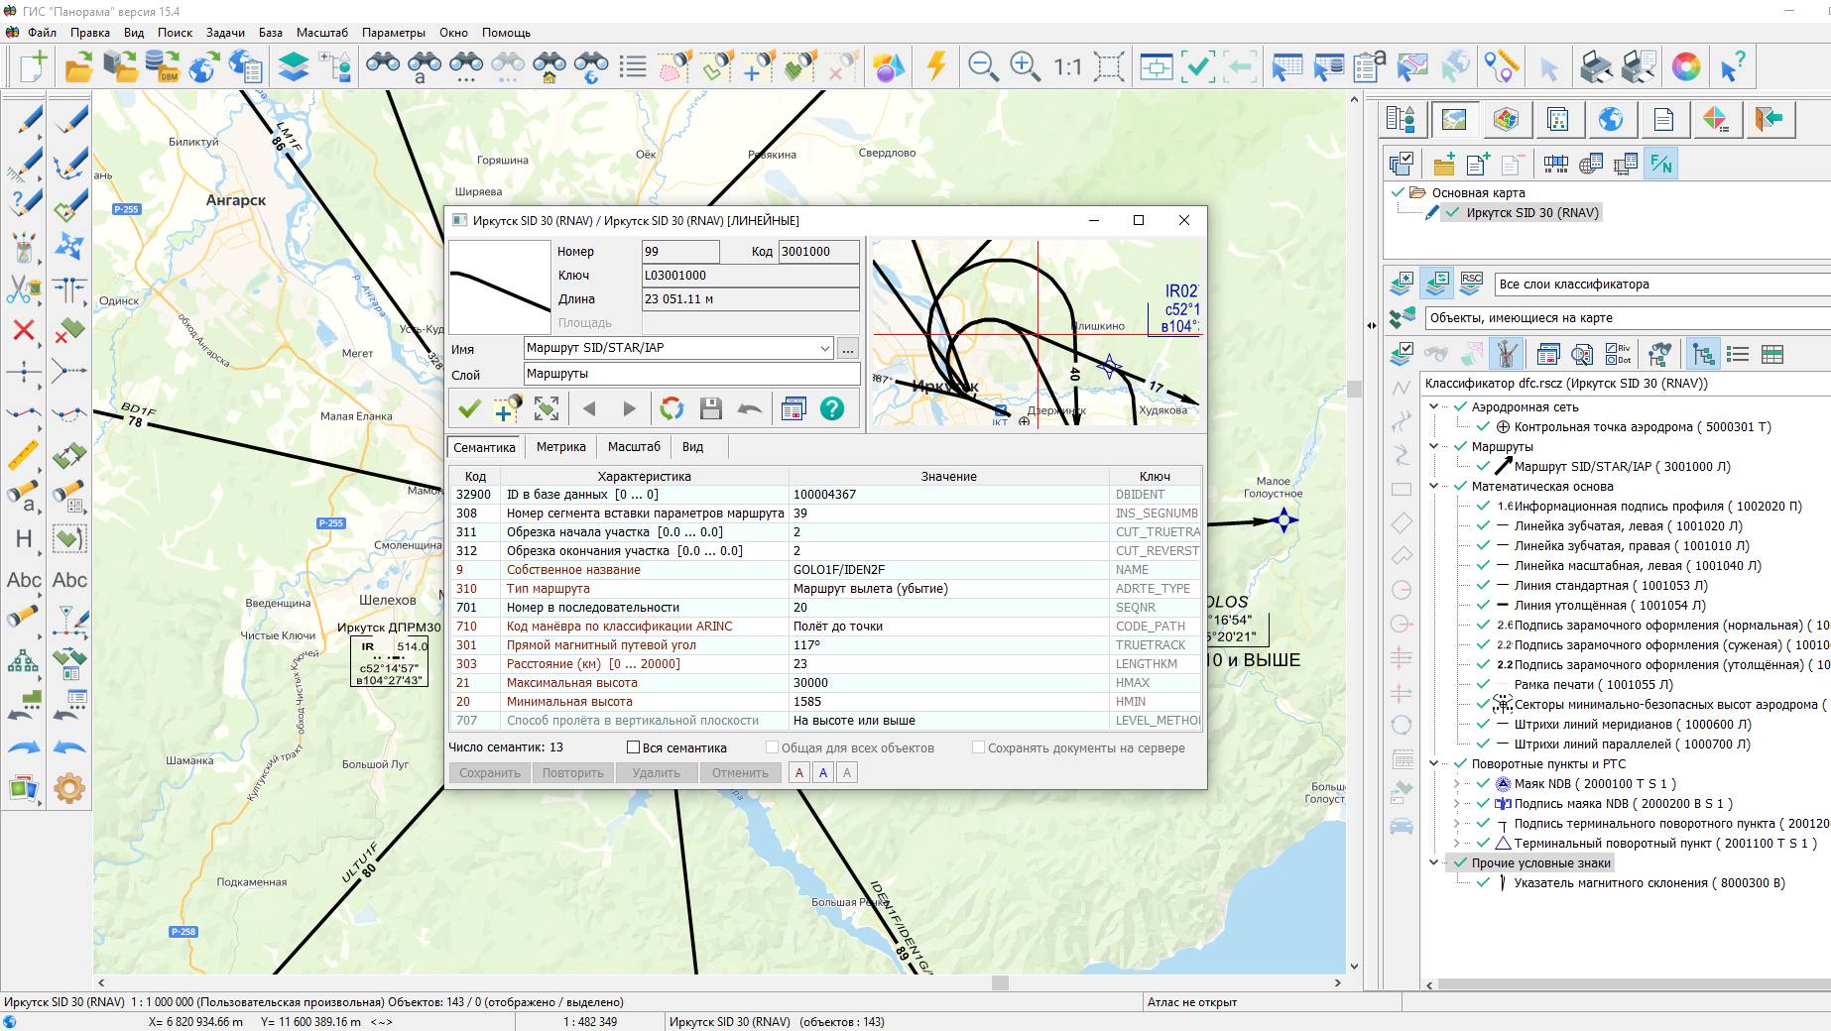Image resolution: width=1831 pixels, height=1031 pixels.
Task: Click the floppy disk save icon in dialog
Action: click(710, 408)
